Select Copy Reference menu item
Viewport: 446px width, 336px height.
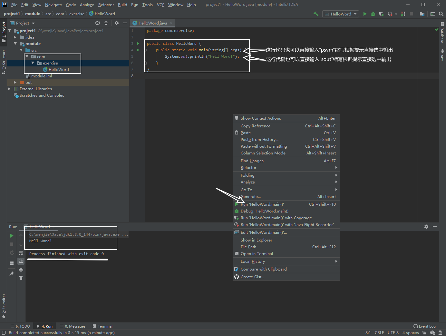click(286, 126)
